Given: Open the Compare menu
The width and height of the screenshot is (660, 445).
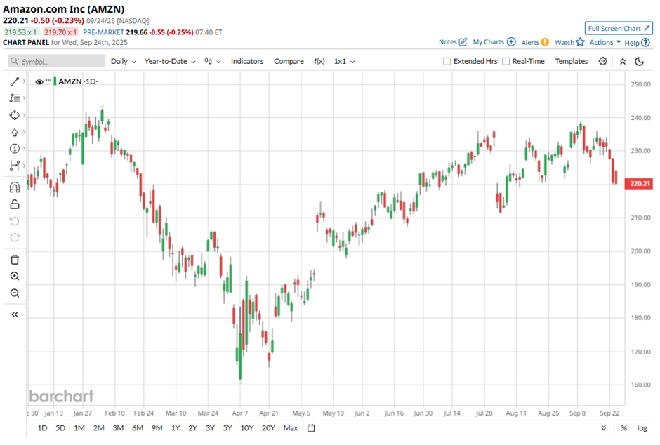Looking at the screenshot, I should 289,61.
